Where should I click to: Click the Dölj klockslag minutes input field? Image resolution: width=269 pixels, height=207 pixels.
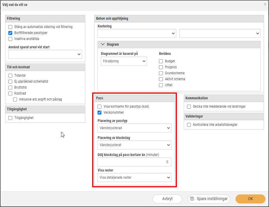point(134,162)
